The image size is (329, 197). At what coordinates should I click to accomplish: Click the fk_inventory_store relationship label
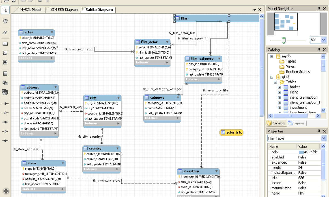click(107, 181)
